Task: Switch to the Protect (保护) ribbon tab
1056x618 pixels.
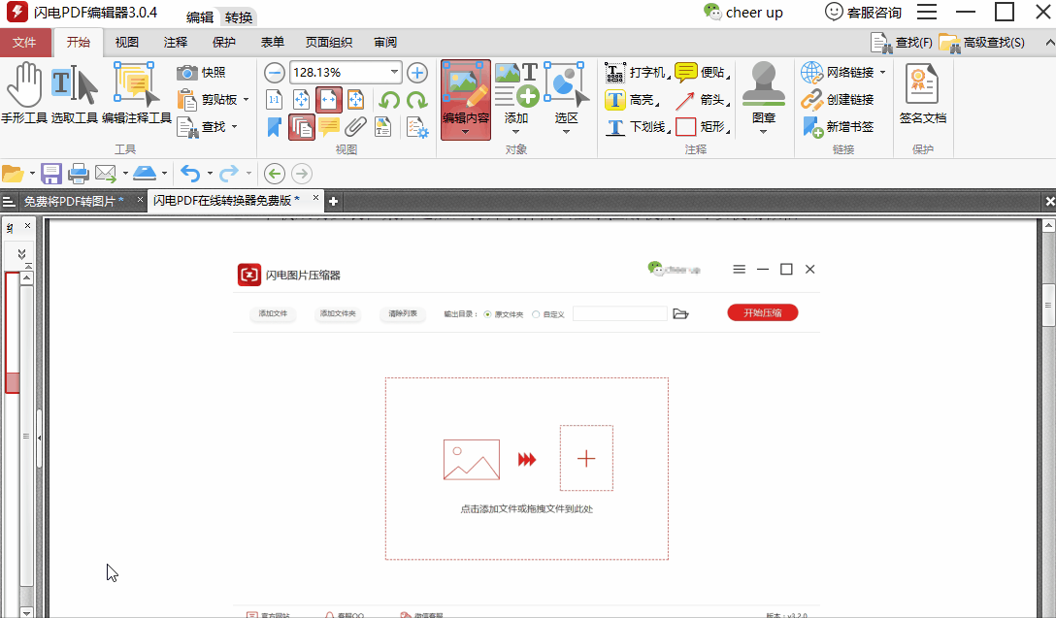Action: pyautogui.click(x=223, y=43)
